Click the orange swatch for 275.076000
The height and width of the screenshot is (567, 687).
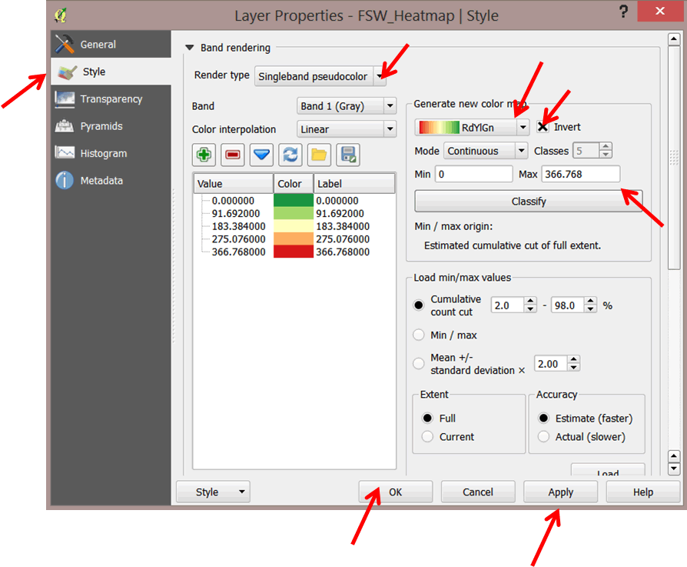pyautogui.click(x=293, y=238)
